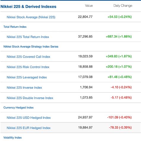Click the -101.09 (-0.40%) USD Hedged change
Viewport: 141px width, 141px height.
[x=119, y=117]
